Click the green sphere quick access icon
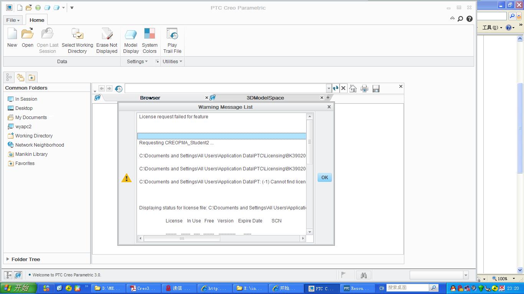The height and width of the screenshot is (294, 524). [x=38, y=8]
